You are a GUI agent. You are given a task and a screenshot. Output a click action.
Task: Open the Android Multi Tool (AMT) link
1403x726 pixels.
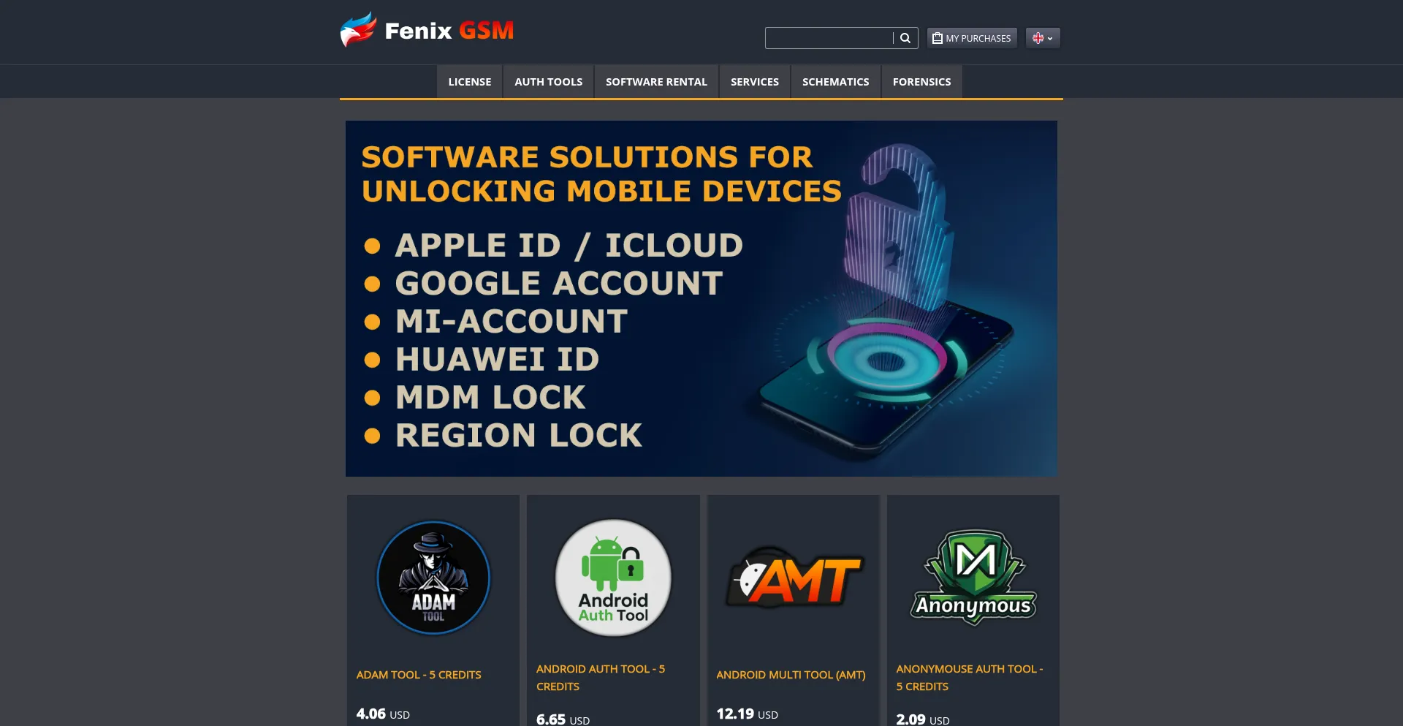pos(791,675)
